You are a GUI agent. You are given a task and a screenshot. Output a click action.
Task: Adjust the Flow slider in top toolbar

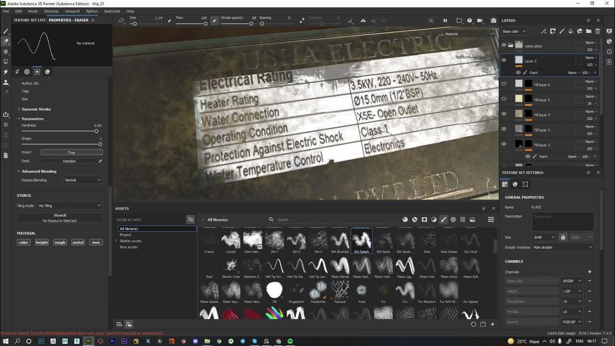(191, 24)
